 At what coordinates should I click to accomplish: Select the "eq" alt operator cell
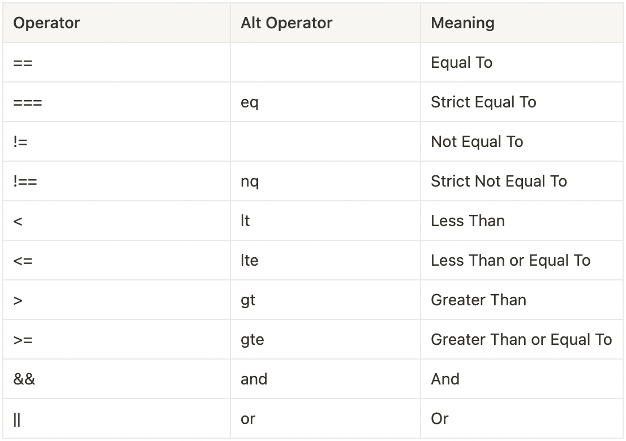(x=250, y=102)
